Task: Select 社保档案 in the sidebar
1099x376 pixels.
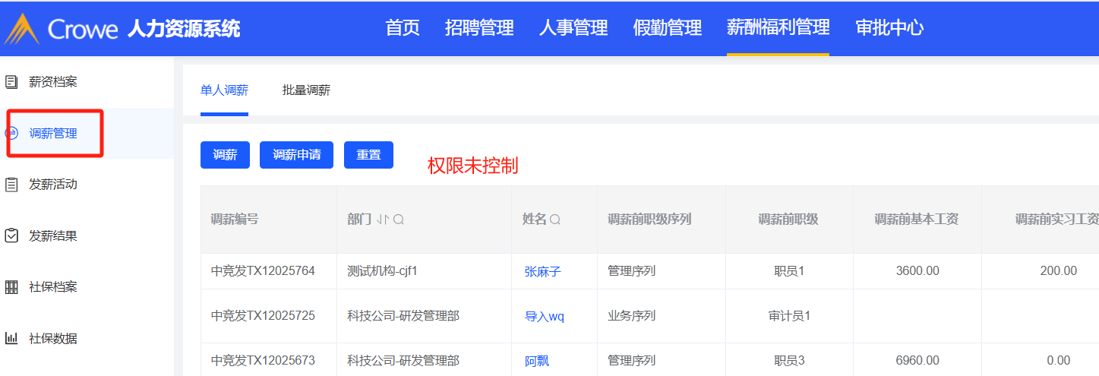Action: tap(53, 287)
